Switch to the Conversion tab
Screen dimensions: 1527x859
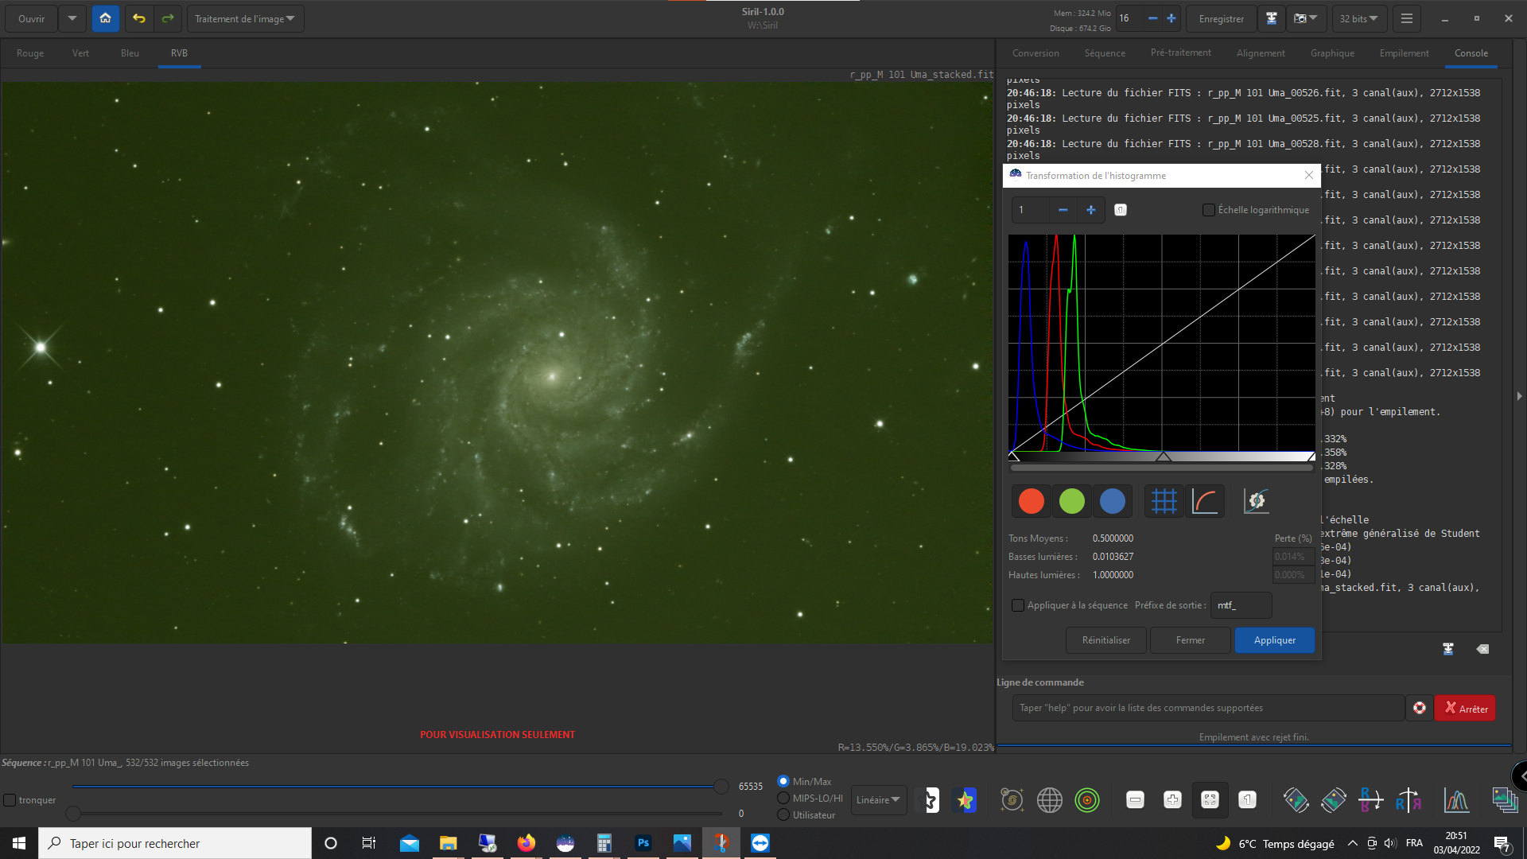(x=1035, y=53)
